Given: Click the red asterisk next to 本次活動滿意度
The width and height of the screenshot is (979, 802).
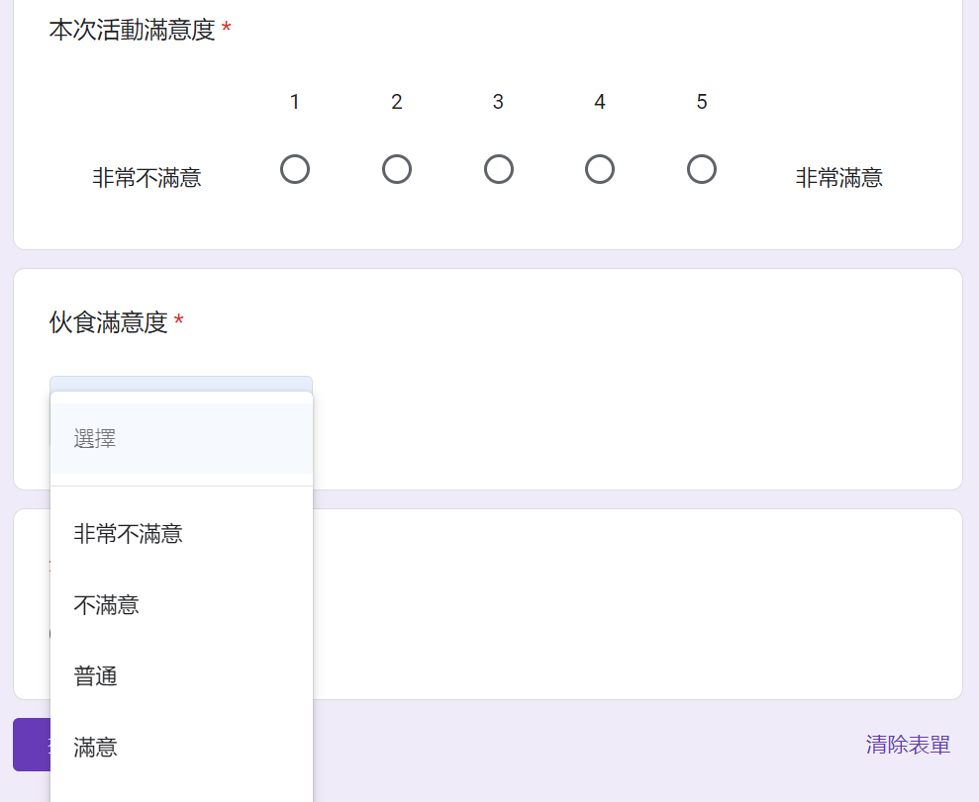Looking at the screenshot, I should 227,30.
